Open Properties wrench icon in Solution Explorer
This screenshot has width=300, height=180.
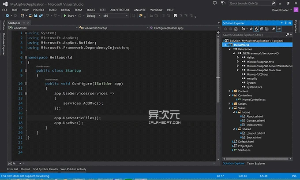(274, 29)
